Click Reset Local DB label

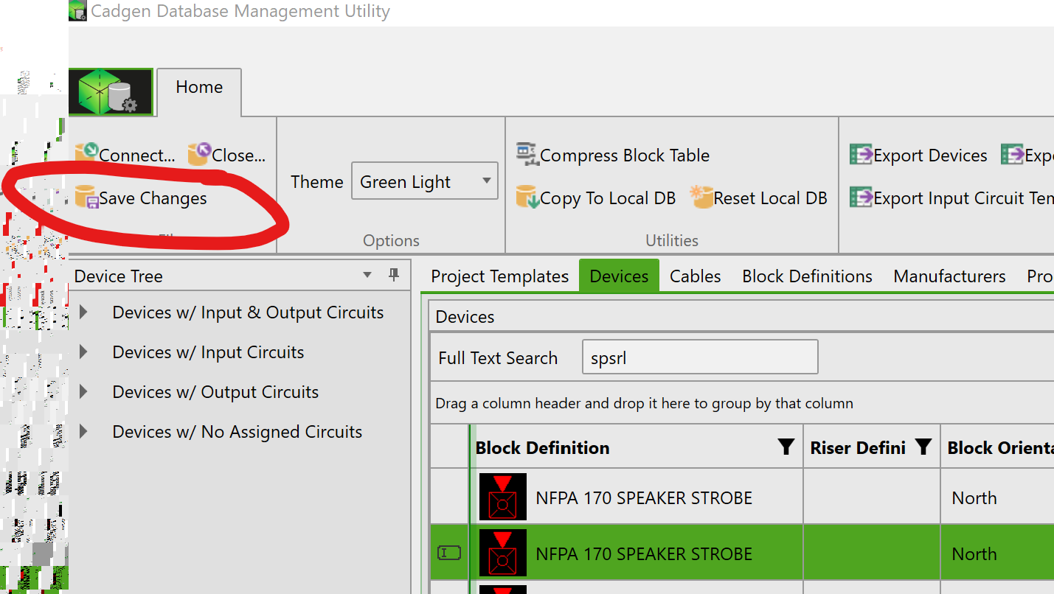771,198
